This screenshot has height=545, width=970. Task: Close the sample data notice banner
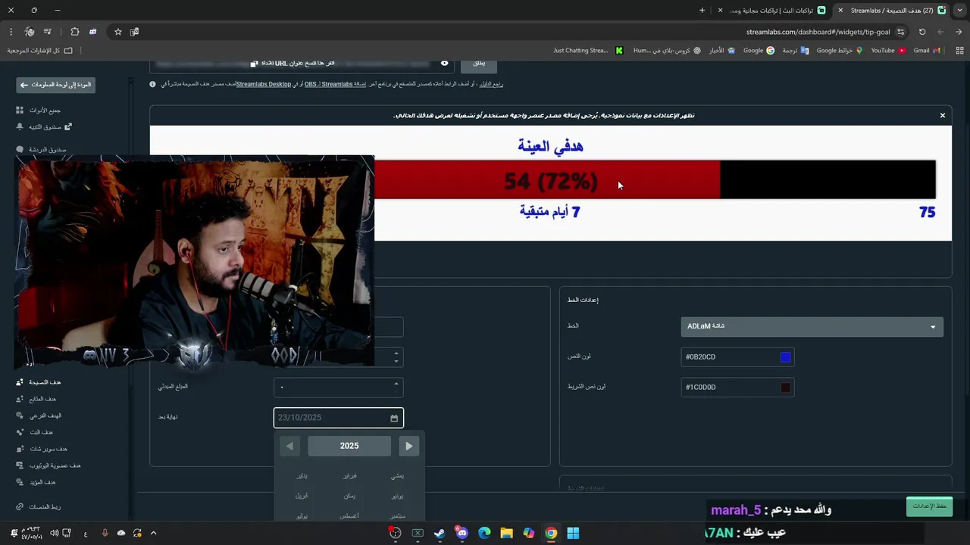click(x=942, y=115)
